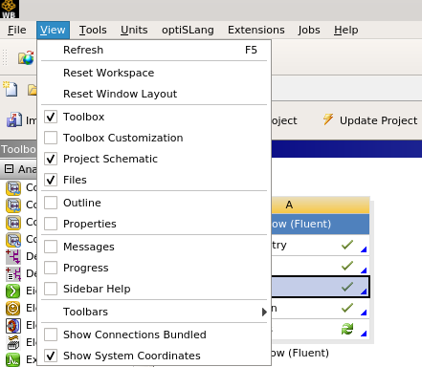Click the green refresh status icon in system A
Viewport: 422px width, 367px height.
click(347, 329)
